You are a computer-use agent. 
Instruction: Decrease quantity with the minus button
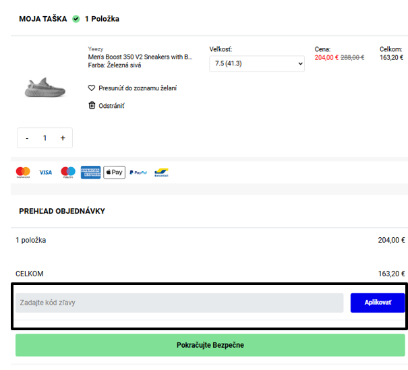pos(27,138)
